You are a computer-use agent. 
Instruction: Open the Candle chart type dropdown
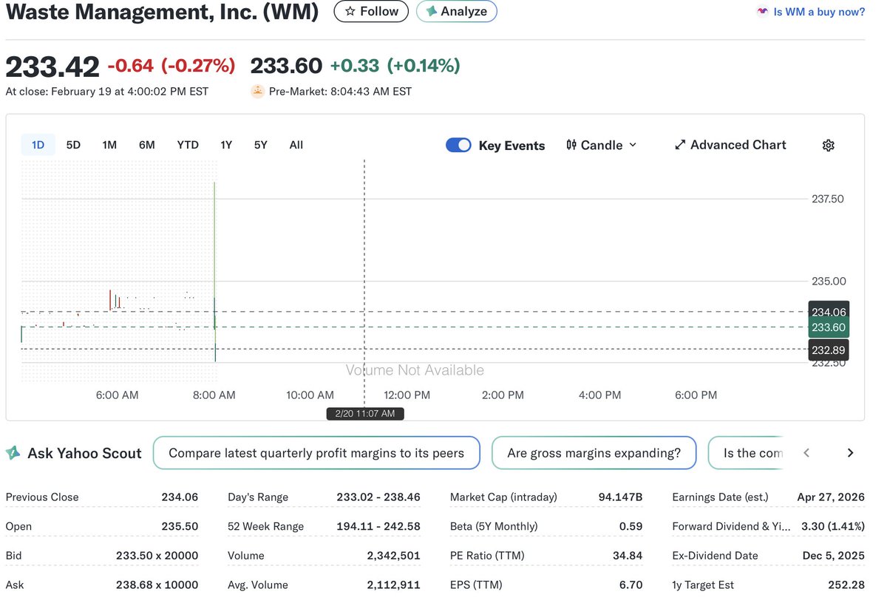[x=601, y=145]
